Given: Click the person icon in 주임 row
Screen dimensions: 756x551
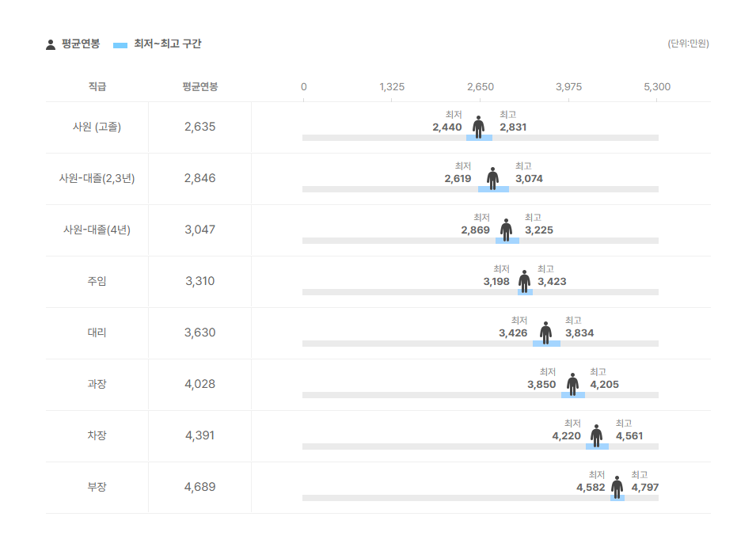Looking at the screenshot, I should coord(524,281).
